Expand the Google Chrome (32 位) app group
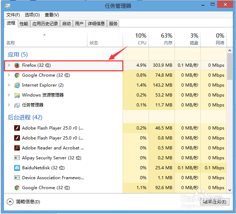This screenshot has height=214, width=236. coord(9,75)
